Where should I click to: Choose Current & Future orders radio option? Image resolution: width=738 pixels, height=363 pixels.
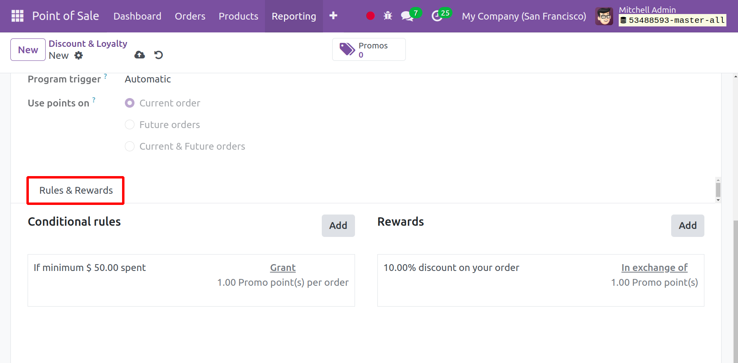[130, 146]
